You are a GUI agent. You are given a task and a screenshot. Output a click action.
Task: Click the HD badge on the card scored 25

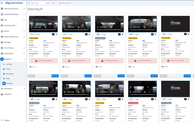point(86,99)
